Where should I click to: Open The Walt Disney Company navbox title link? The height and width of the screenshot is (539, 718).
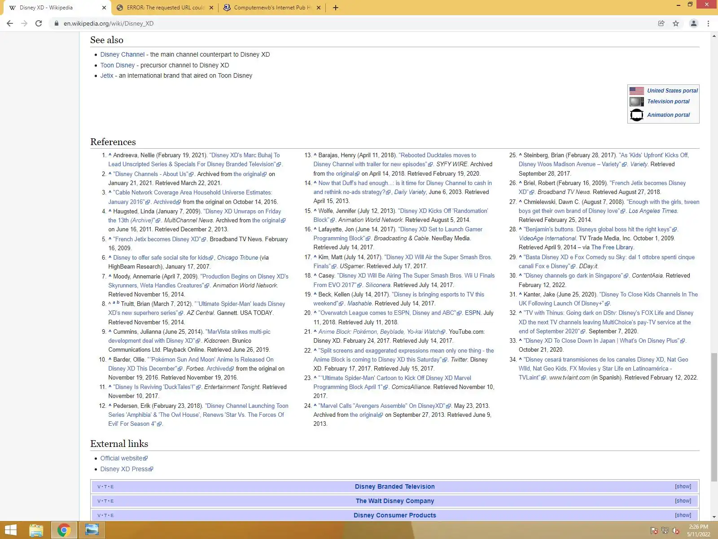395,501
